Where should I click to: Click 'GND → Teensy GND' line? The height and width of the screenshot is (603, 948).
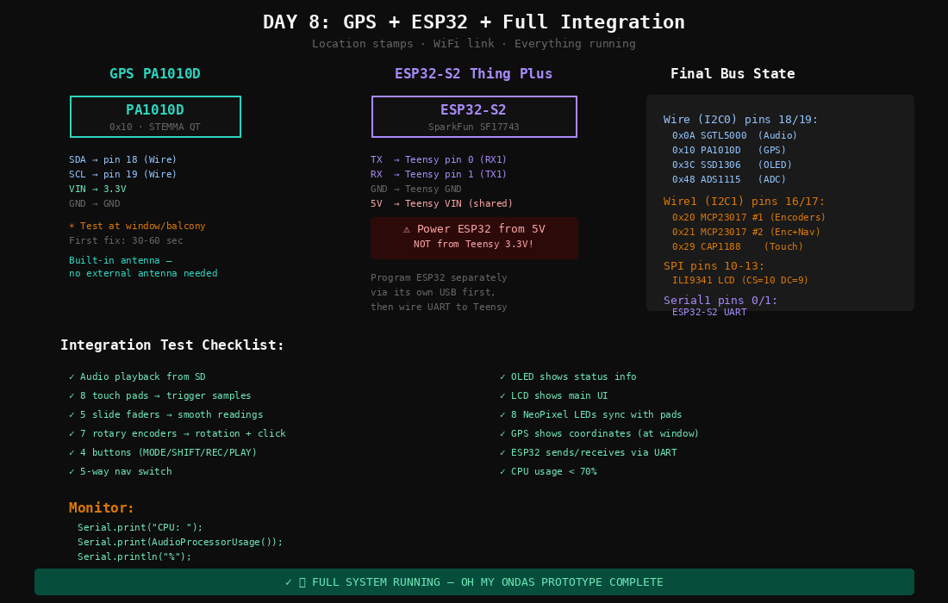pyautogui.click(x=416, y=189)
